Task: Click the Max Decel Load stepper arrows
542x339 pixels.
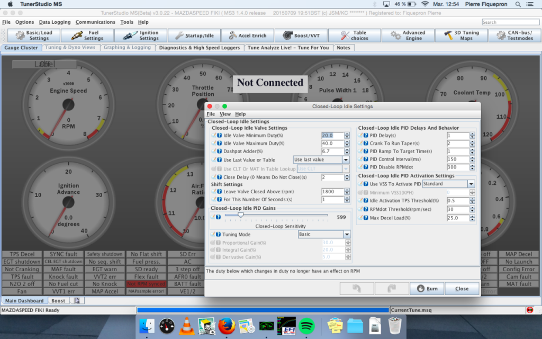Action: click(x=472, y=218)
